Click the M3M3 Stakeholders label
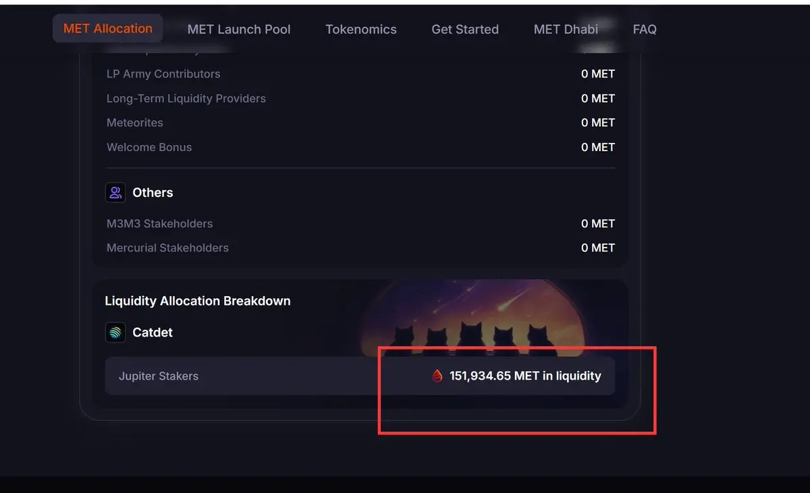Viewport: 810px width, 493px height. point(159,224)
